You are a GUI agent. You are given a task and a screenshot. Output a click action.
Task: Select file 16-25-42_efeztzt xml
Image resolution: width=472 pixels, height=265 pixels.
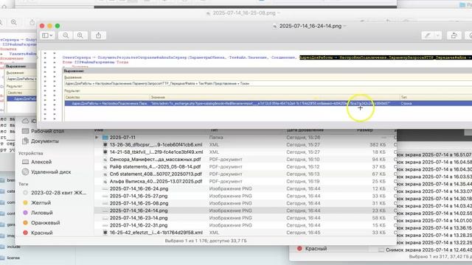pos(156,233)
